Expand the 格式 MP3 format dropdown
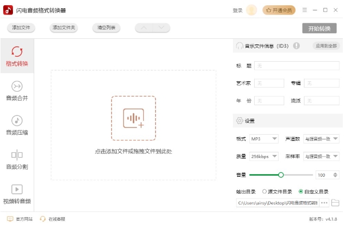This screenshot has height=228, width=347. 264,139
